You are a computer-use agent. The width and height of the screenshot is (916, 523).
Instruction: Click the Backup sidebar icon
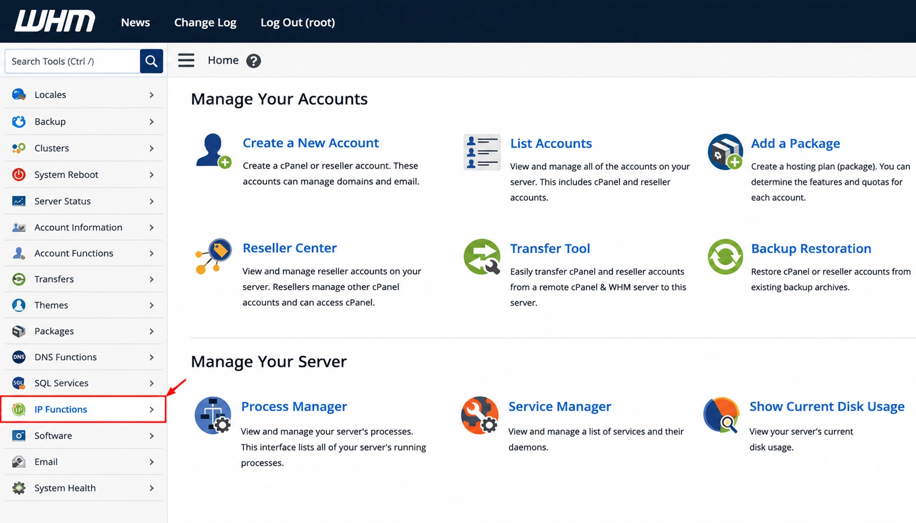coord(19,121)
